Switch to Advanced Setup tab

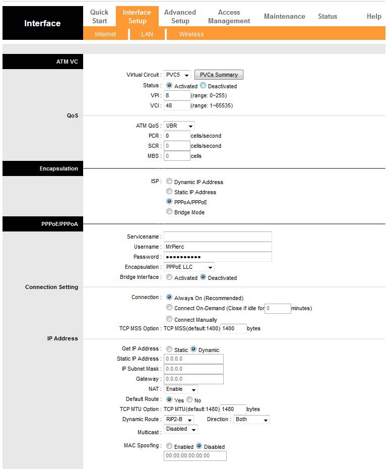[180, 17]
